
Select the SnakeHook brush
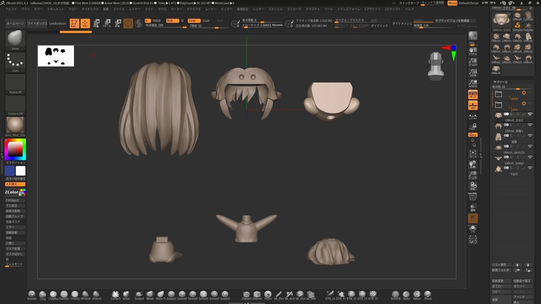(138, 294)
